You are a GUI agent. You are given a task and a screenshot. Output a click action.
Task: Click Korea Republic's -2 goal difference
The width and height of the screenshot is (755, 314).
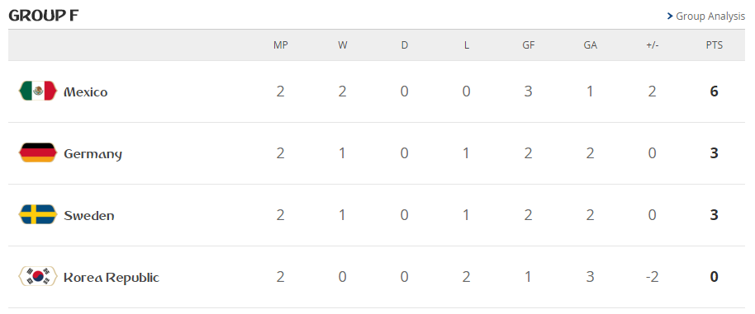[652, 277]
